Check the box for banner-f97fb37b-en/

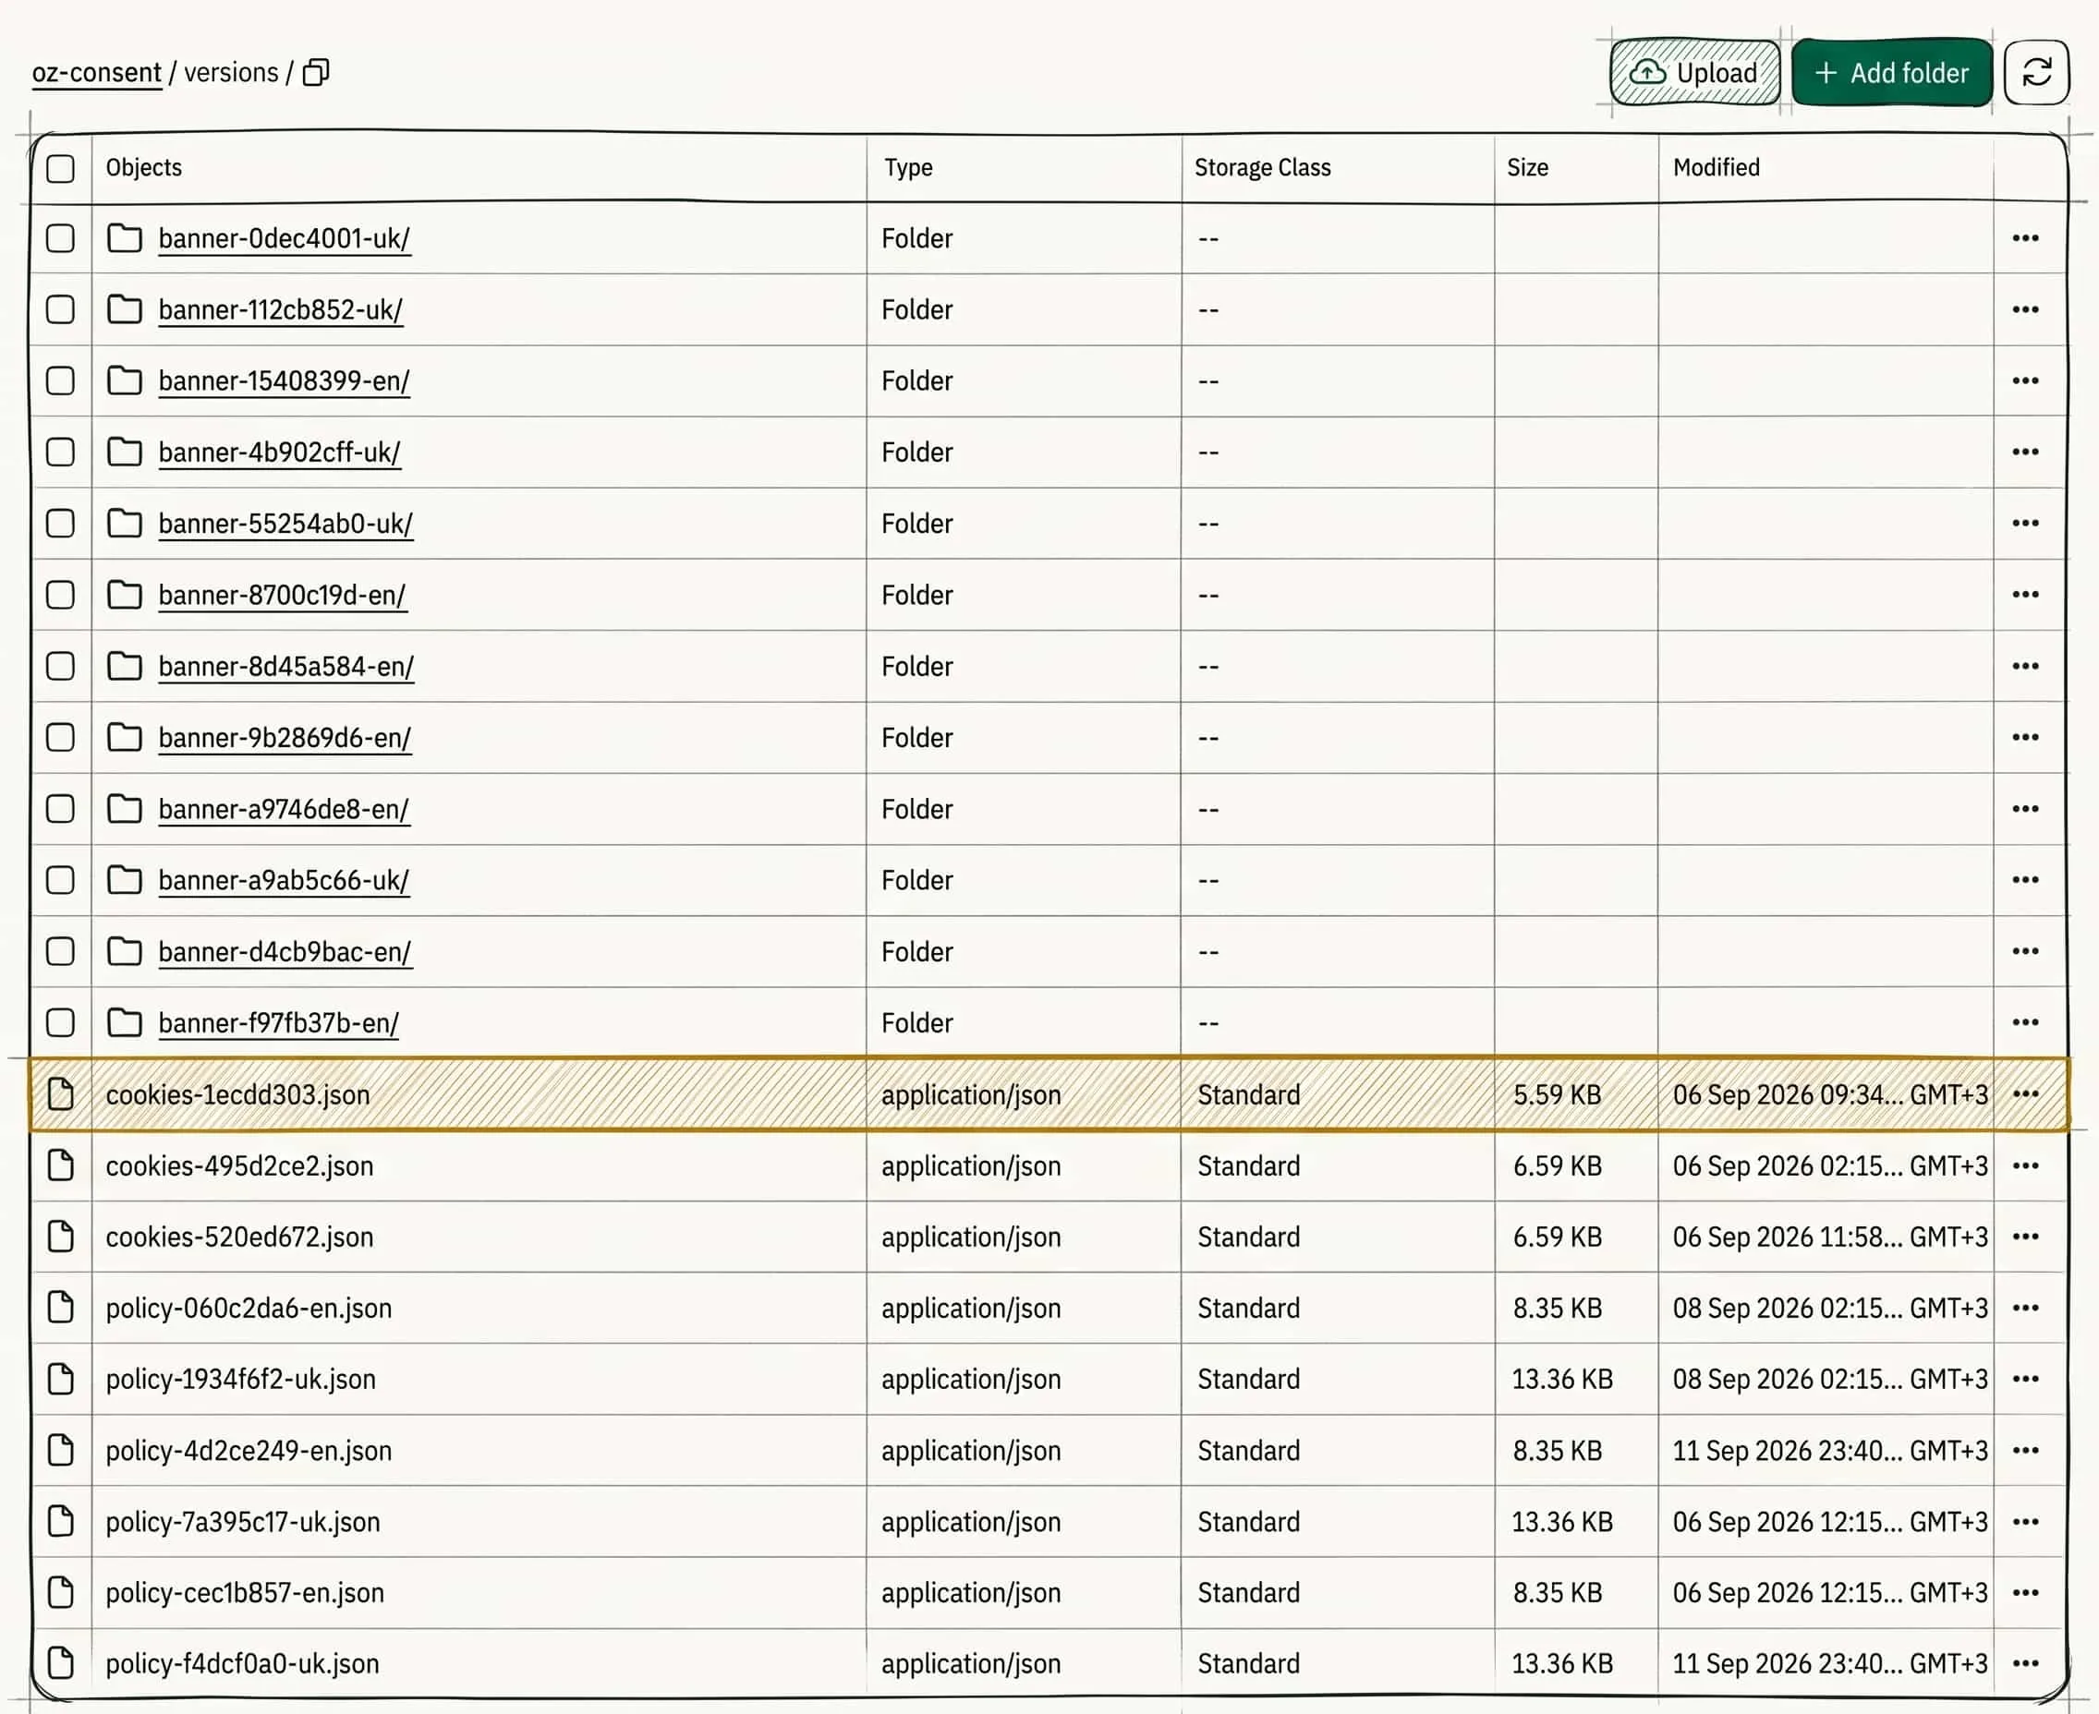[60, 1022]
